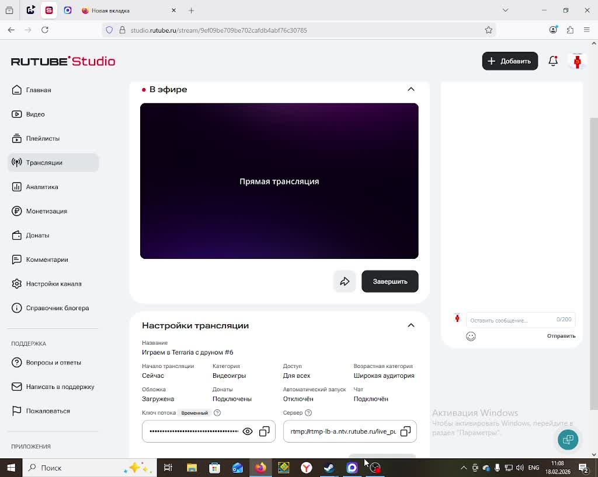Open the floating support chat widget
The height and width of the screenshot is (477, 598).
coord(568,439)
